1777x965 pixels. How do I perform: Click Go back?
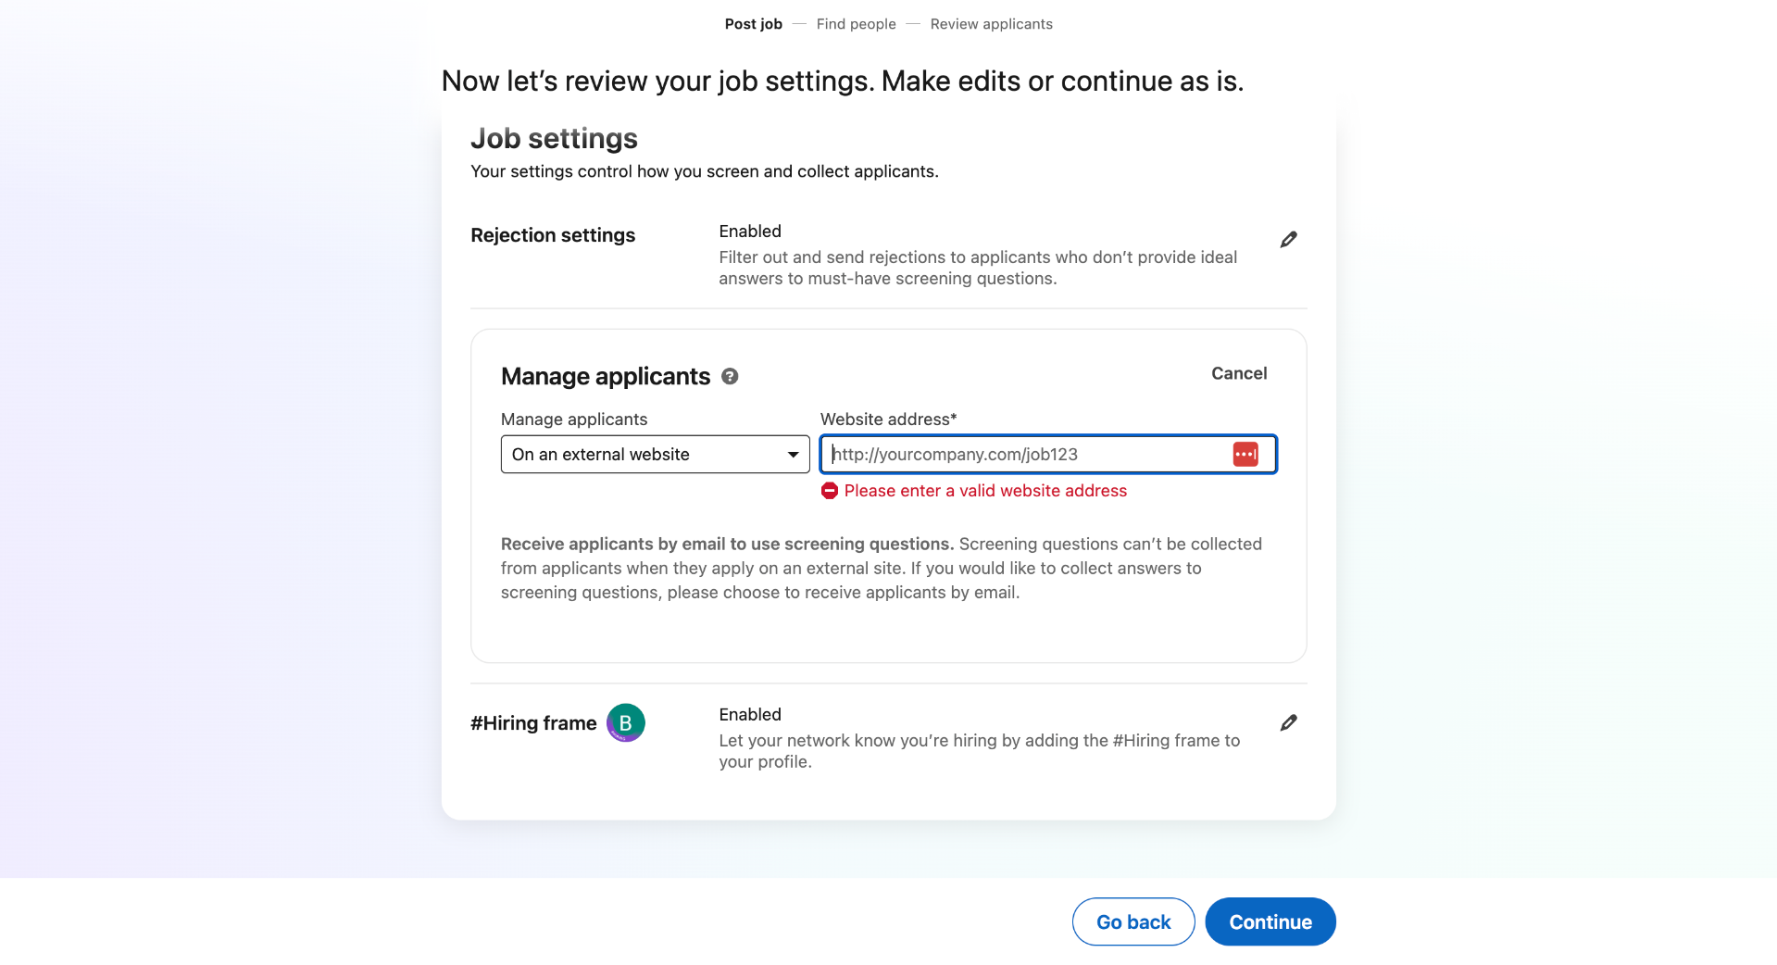click(x=1133, y=921)
